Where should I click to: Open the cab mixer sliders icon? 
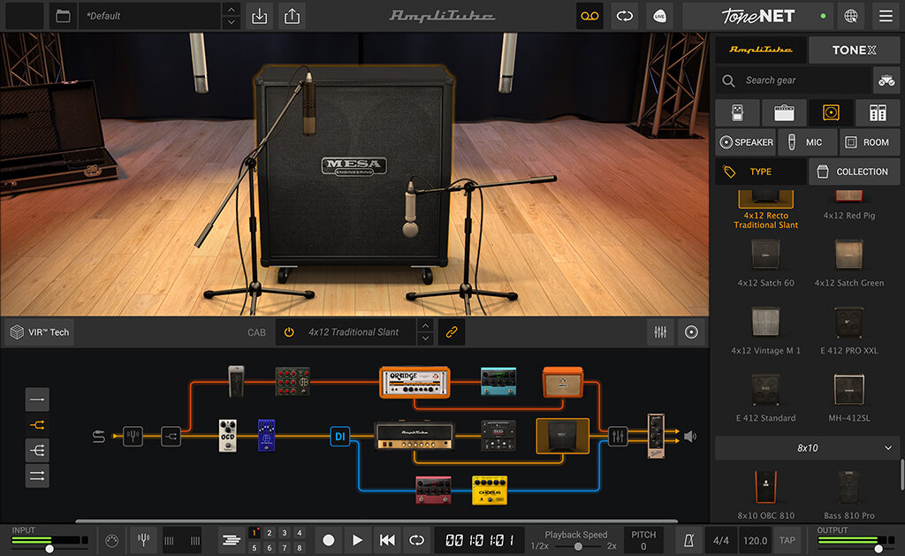point(660,331)
